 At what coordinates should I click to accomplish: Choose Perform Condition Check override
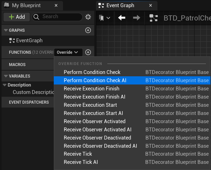click(132, 72)
